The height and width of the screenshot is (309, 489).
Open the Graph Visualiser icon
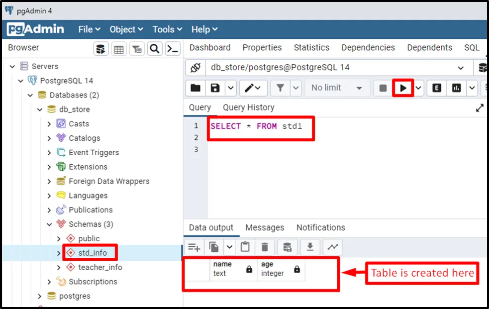(332, 246)
